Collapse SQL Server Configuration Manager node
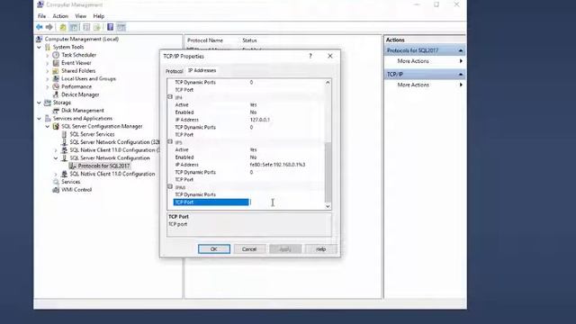This screenshot has height=324, width=576. point(48,126)
